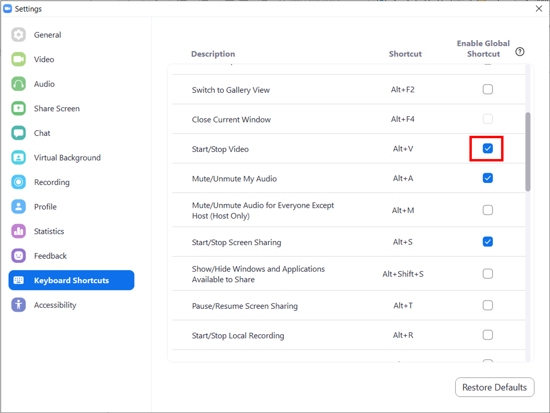Enable global shortcut for Switch to Gallery View
This screenshot has height=413, width=550.
(487, 89)
